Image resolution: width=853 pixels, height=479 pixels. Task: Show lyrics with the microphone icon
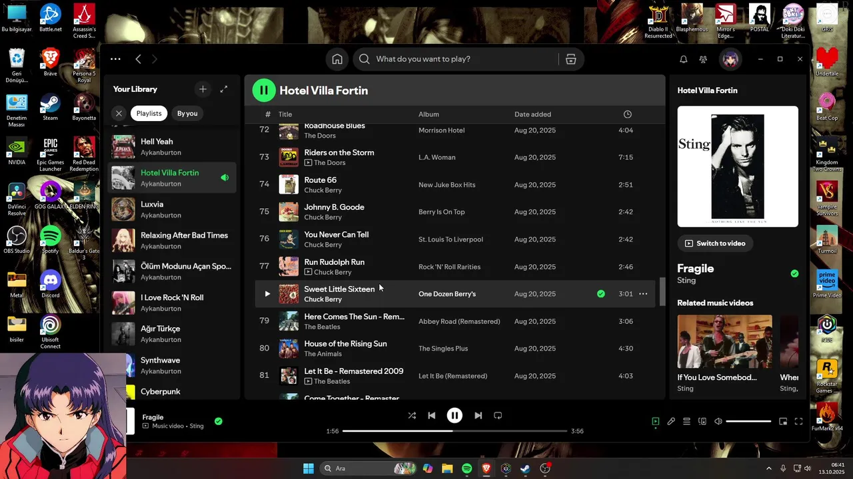[671, 421]
